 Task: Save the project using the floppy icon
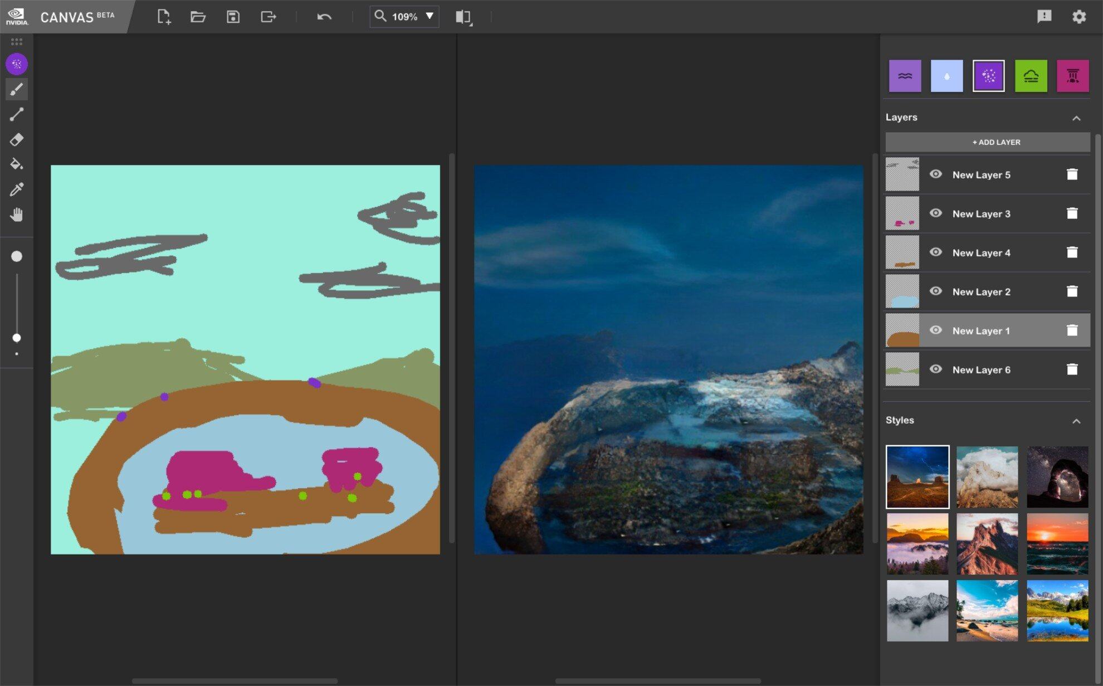pos(233,17)
